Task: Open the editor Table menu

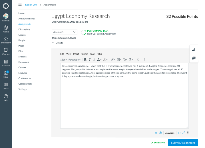Action: point(100,54)
